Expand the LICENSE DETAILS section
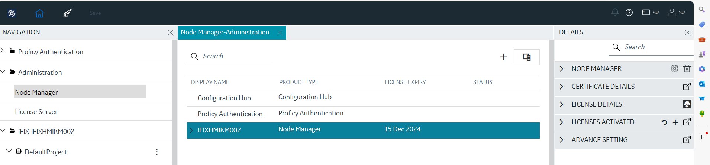The height and width of the screenshot is (165, 710). click(561, 104)
